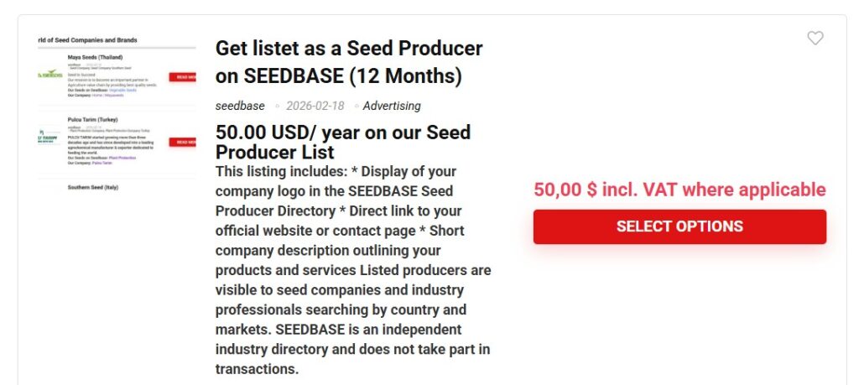This screenshot has width=859, height=385.
Task: Click 'Southern Seed (Italy)' text in thumbnail
Action: pyautogui.click(x=93, y=187)
